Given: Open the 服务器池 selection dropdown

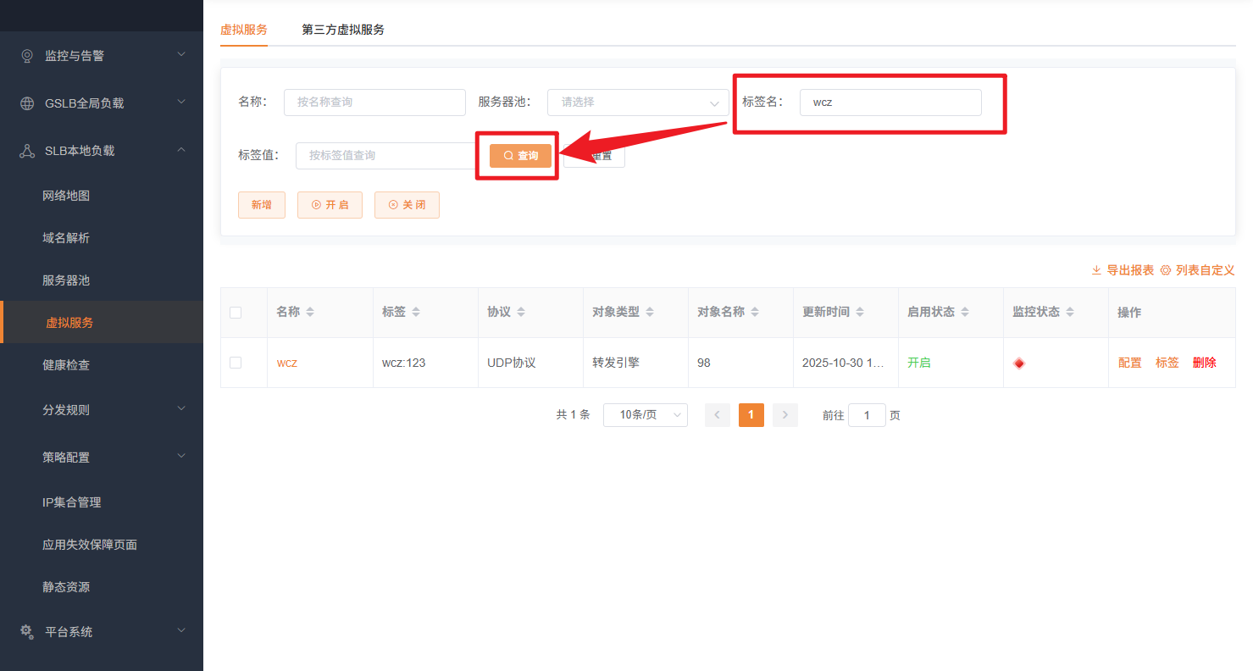Looking at the screenshot, I should pos(637,102).
